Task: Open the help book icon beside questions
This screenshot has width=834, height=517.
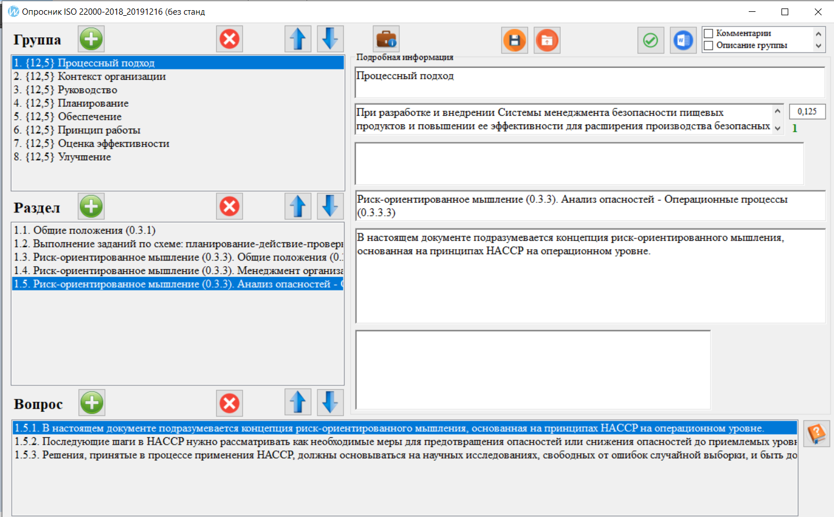Action: (816, 434)
